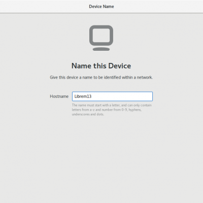Viewport: 203px width, 203px height.
Task: Click the monitor icon's screen center
Action: 101,36
